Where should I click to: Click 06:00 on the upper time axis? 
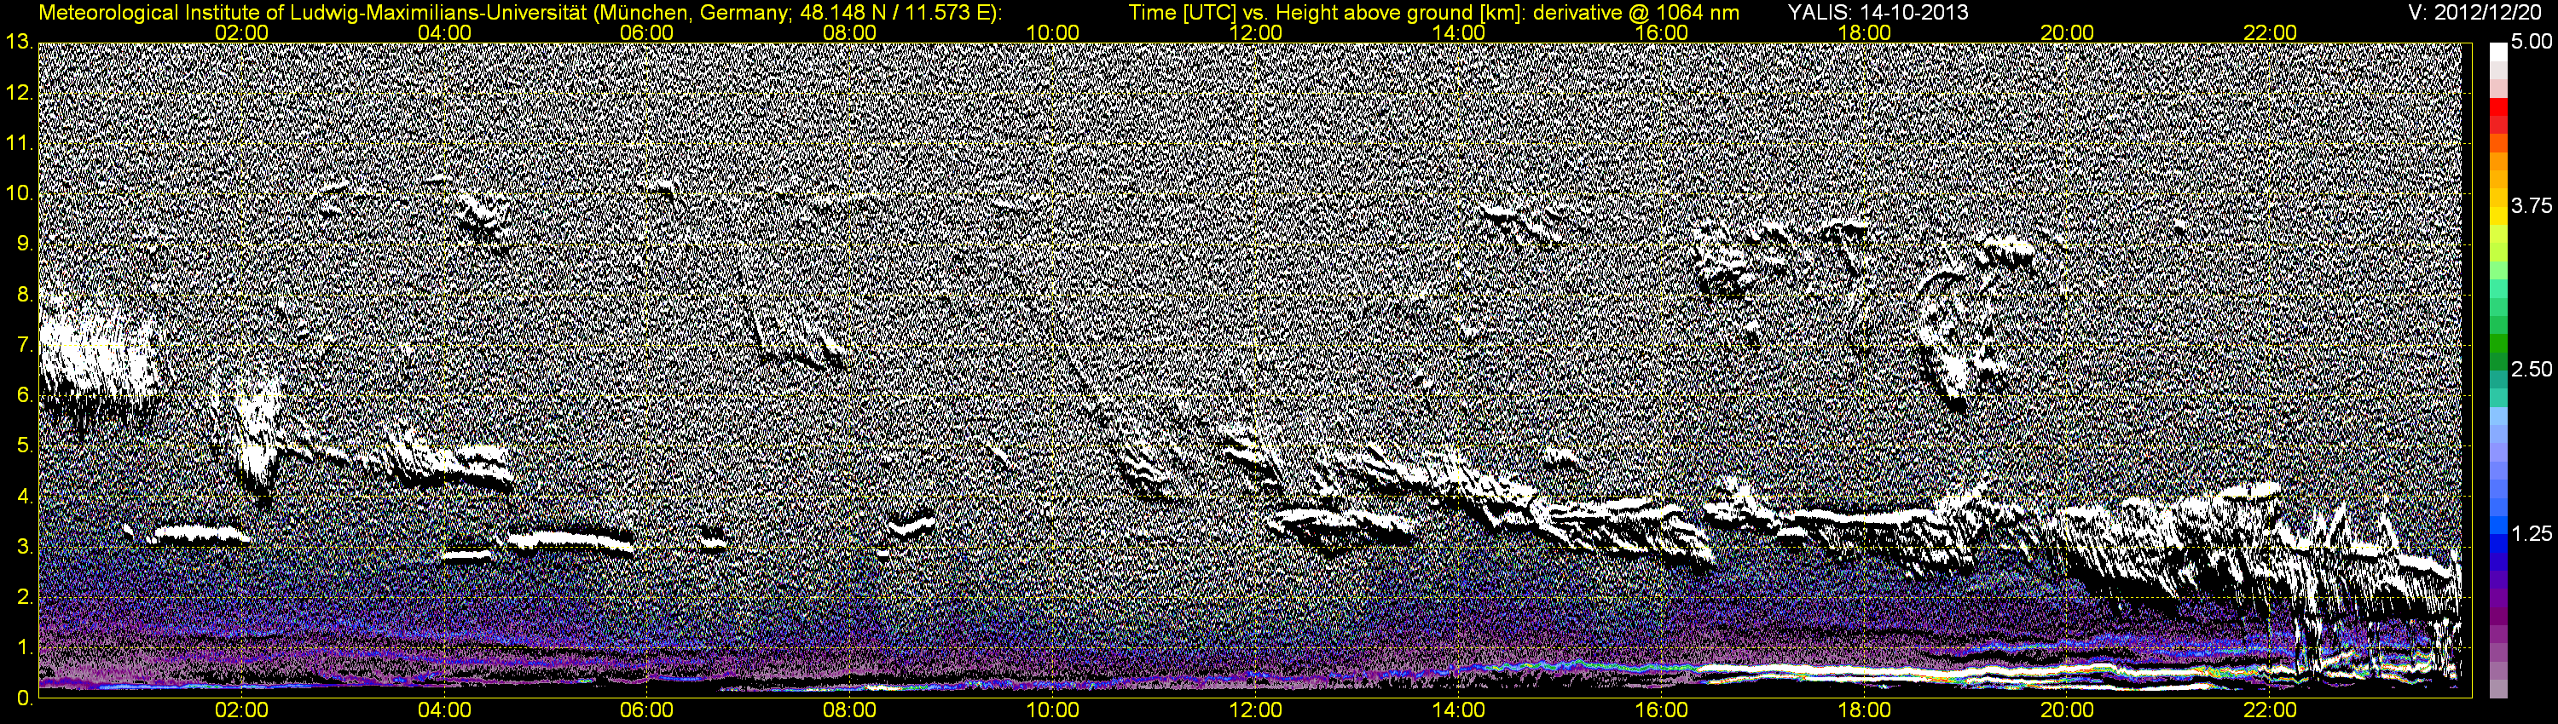click(646, 32)
